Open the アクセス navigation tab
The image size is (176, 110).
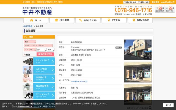(x=114, y=20)
